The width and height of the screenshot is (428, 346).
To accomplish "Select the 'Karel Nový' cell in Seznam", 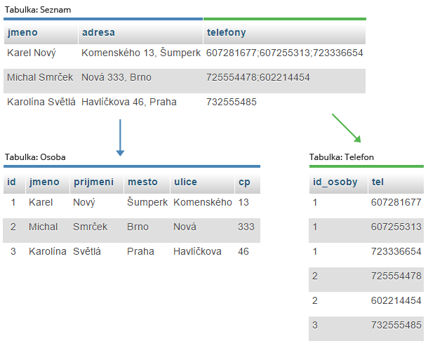I will pyautogui.click(x=32, y=53).
